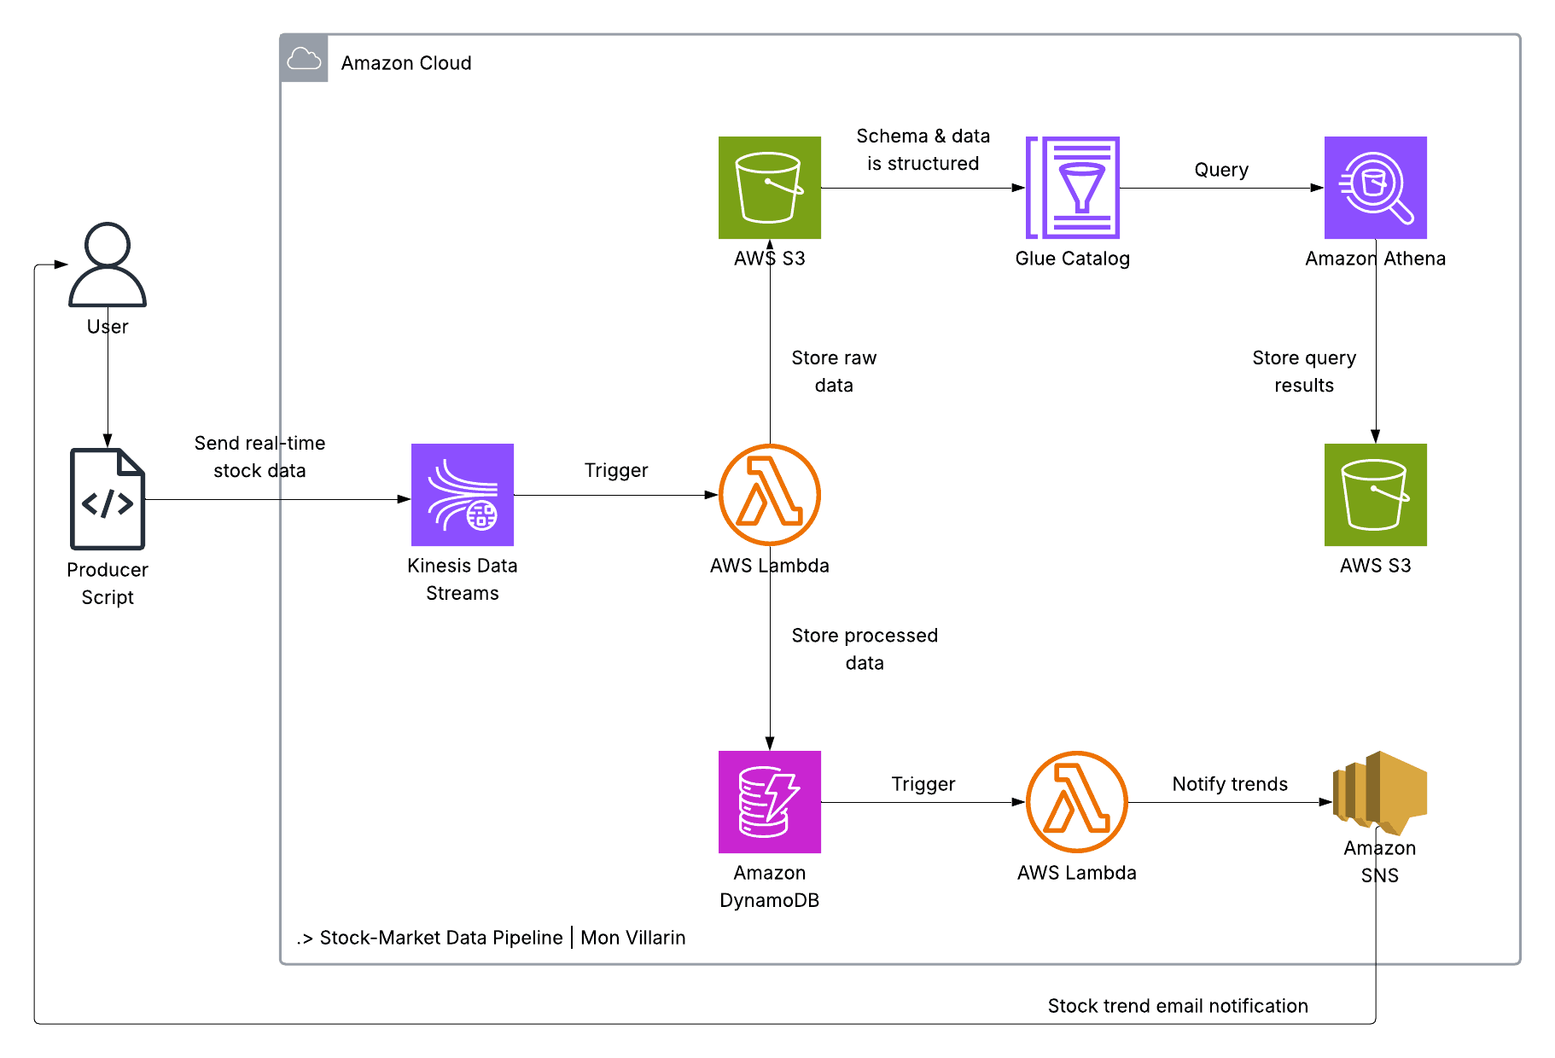The image size is (1555, 1058).
Task: Select the Glue Catalog icon
Action: [x=1072, y=187]
